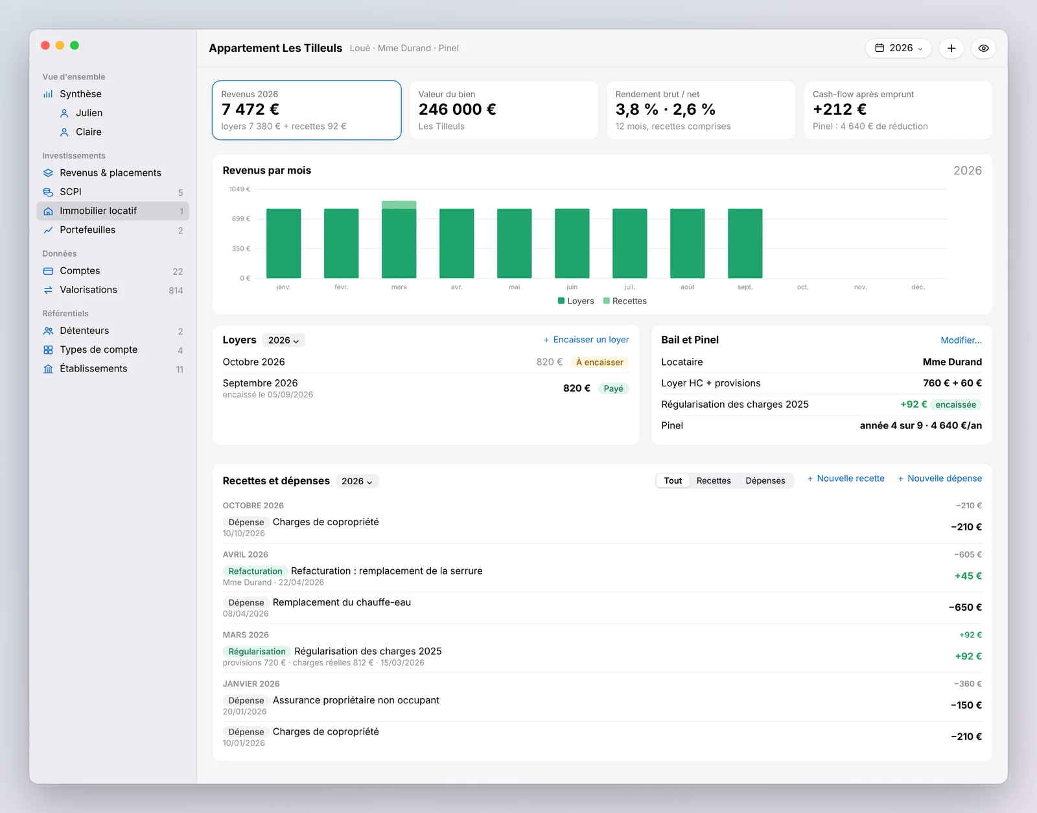Open Remplacement du chauffe-eau expense row
The image size is (1037, 813).
tap(602, 608)
